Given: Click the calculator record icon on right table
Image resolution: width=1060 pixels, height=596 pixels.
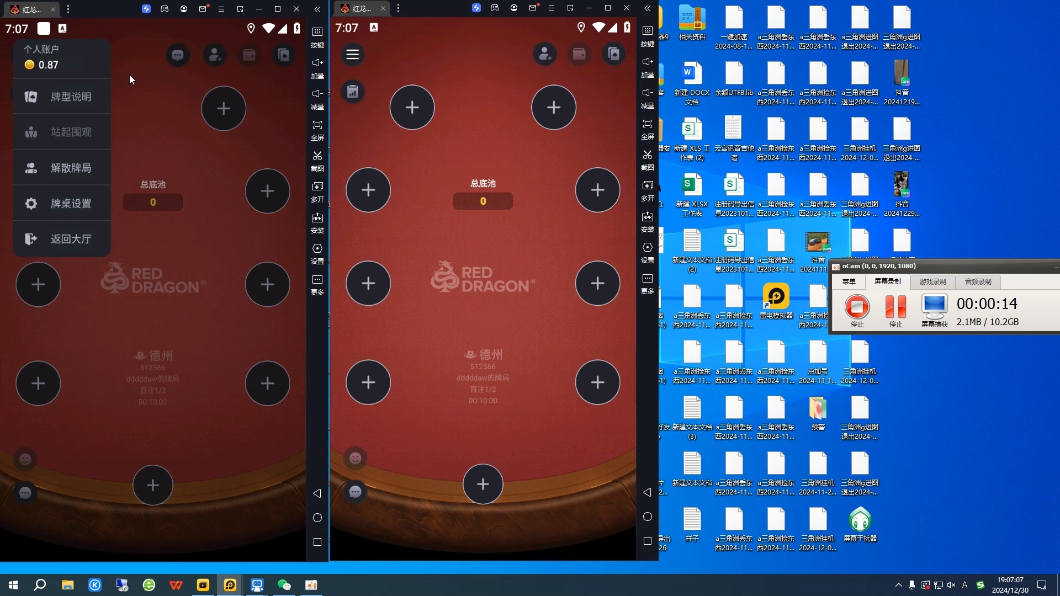Looking at the screenshot, I should 352,92.
